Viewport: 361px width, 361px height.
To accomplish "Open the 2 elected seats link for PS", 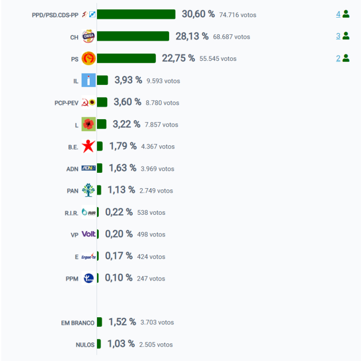I will pos(338,58).
